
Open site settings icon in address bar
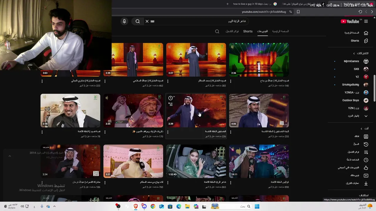pos(291,12)
